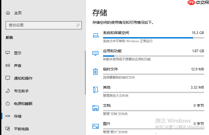This screenshot has width=209, height=135.
Task: Click the search magnifier icon
Action: 78,25
